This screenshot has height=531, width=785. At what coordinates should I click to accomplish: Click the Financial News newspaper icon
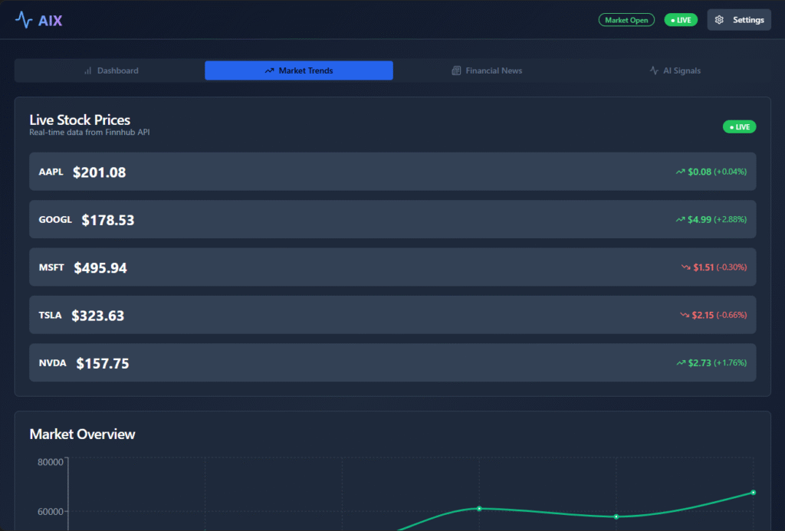(456, 70)
